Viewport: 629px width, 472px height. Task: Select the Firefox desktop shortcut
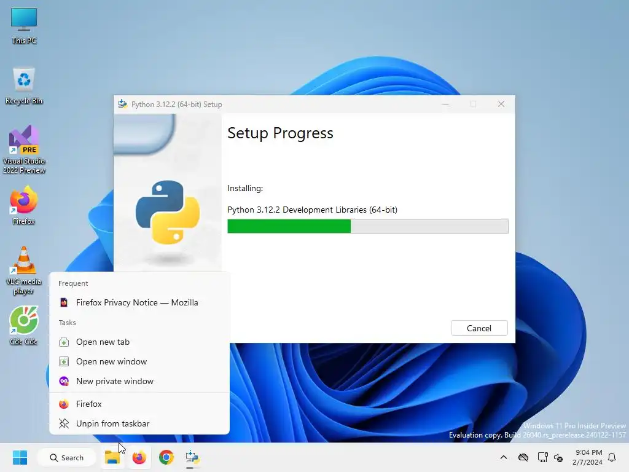(x=24, y=205)
